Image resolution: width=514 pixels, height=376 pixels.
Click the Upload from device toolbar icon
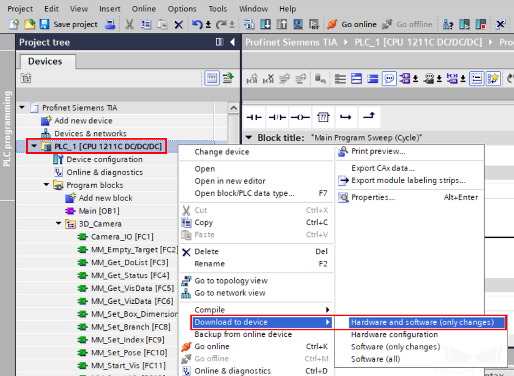[282, 24]
